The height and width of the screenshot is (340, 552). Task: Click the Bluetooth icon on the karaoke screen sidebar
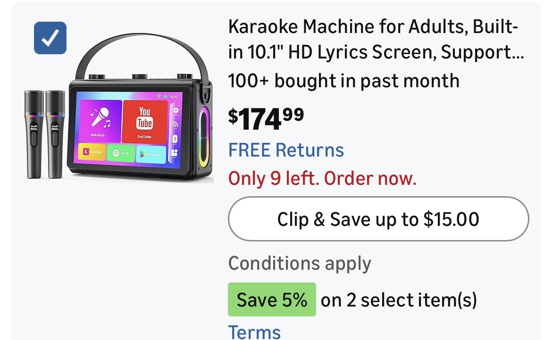[175, 139]
